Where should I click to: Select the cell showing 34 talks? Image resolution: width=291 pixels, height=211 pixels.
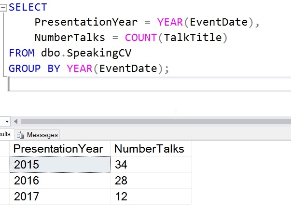point(151,165)
